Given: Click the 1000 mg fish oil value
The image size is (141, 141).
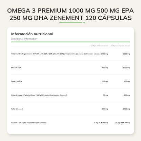Looking at the screenshot, I should [x=104, y=54].
